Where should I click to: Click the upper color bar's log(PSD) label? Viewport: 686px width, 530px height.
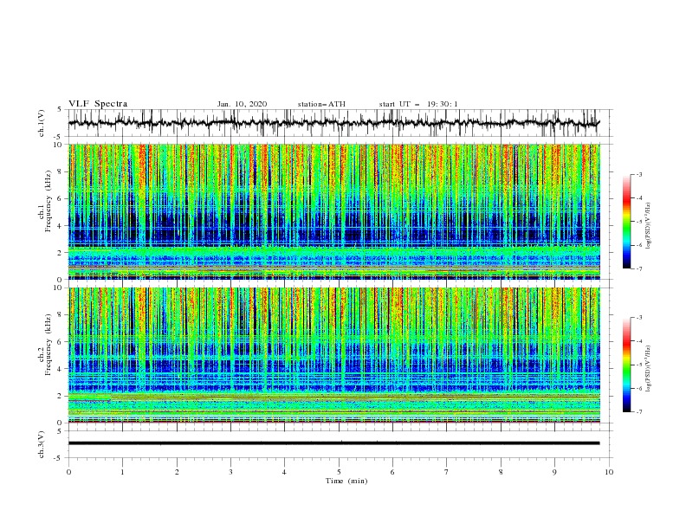(649, 226)
